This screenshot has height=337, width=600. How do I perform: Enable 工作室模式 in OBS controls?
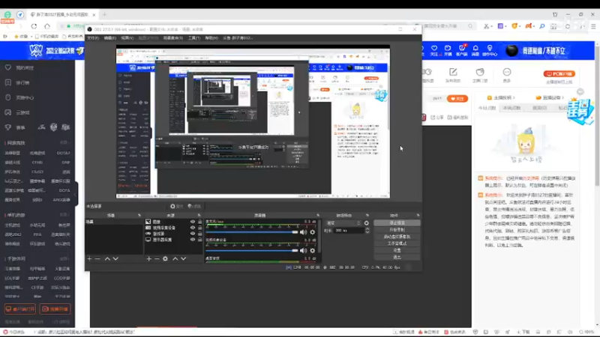coord(397,243)
